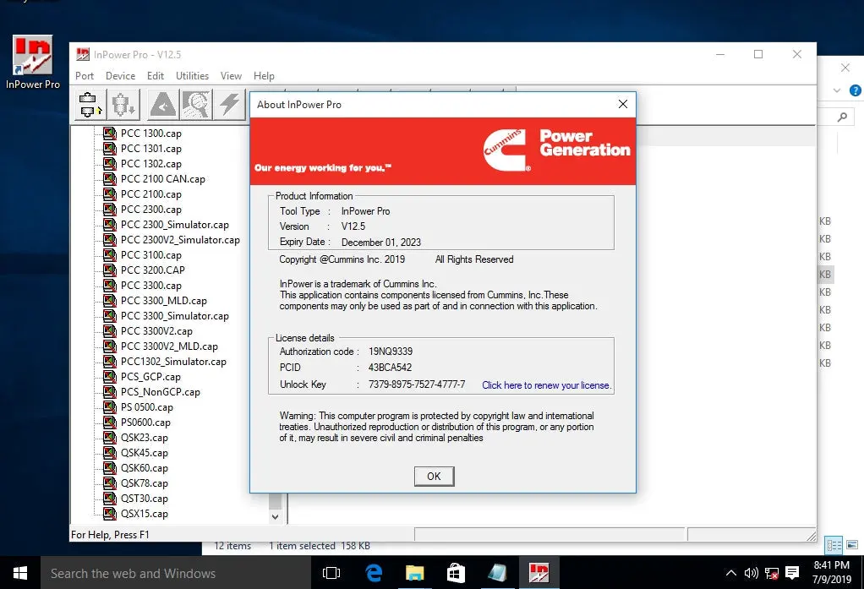Screen dimensions: 864x589
Task: Click the tree scrollbar down arrow
Action: point(275,517)
